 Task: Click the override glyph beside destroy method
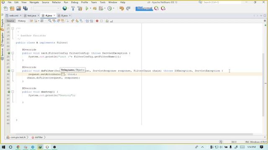[9, 92]
